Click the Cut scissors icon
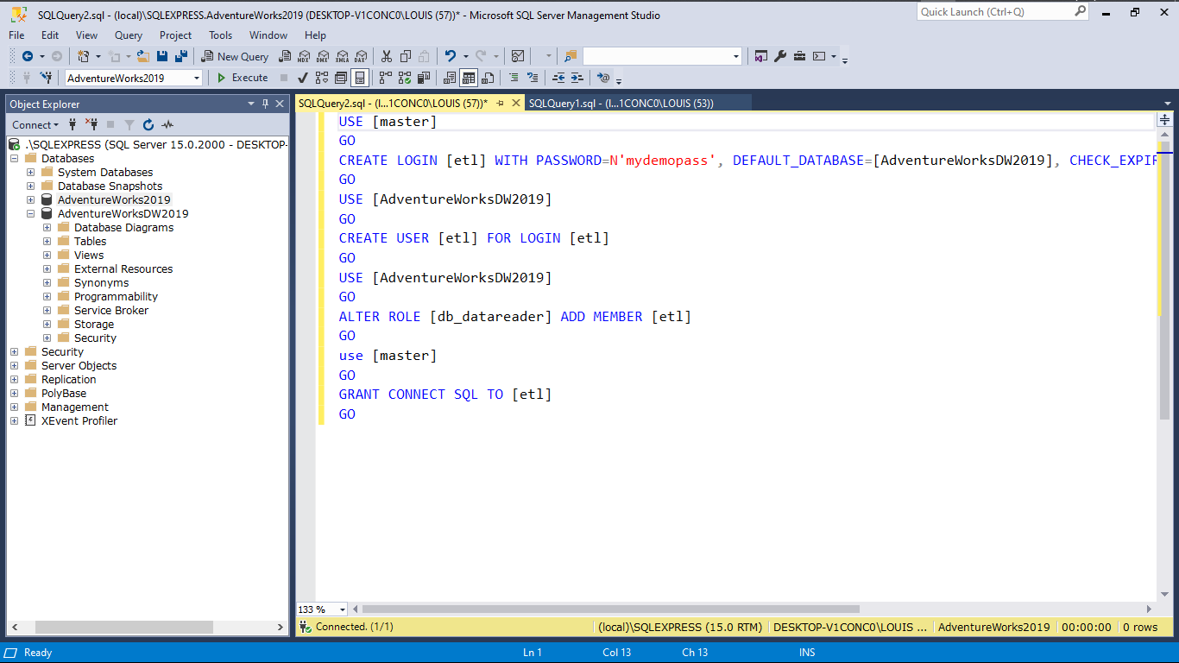 pos(386,56)
